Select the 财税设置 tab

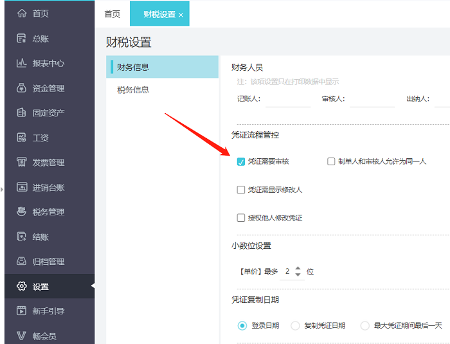pos(159,14)
